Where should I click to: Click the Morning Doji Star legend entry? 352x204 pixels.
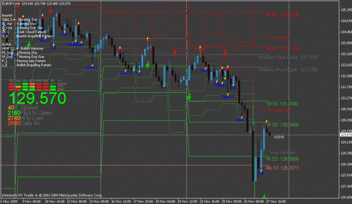pos(32,57)
